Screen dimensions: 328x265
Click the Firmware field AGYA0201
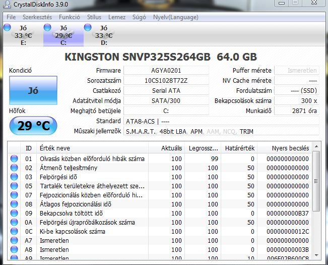click(166, 70)
